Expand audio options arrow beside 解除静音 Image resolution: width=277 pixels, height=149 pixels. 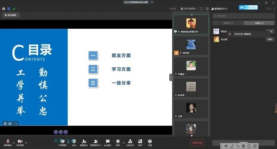[14, 142]
